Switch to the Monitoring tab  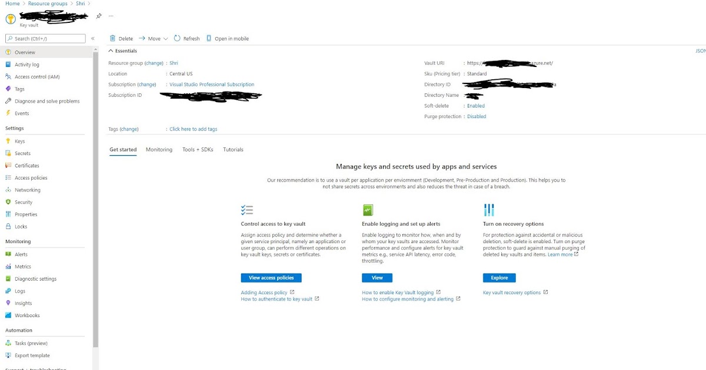(159, 149)
